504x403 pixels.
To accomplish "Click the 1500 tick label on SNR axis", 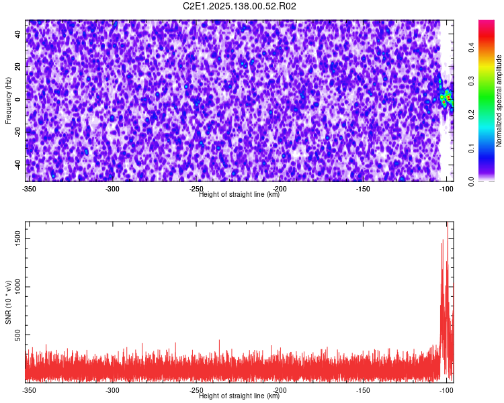I will point(17,238).
